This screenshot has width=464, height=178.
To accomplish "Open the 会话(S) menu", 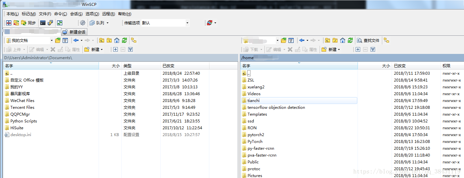I will point(76,14).
